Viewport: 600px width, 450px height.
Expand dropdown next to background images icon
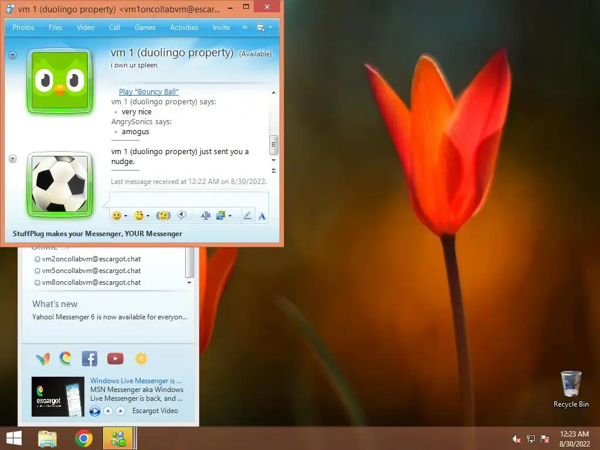(230, 216)
